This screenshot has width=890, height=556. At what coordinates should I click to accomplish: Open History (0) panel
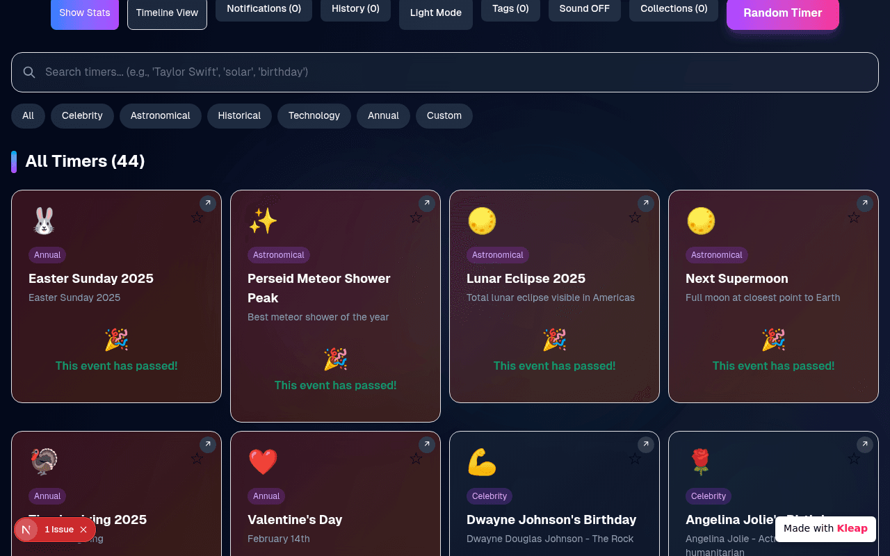pos(355,9)
